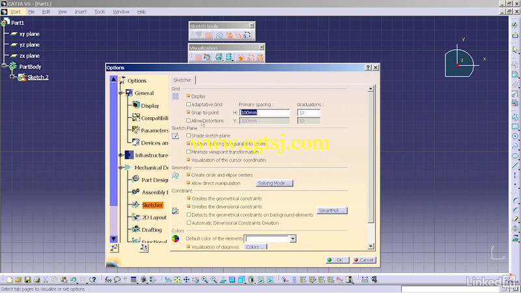Confirm Options with OK button
This screenshot has width=521, height=293.
point(337,260)
